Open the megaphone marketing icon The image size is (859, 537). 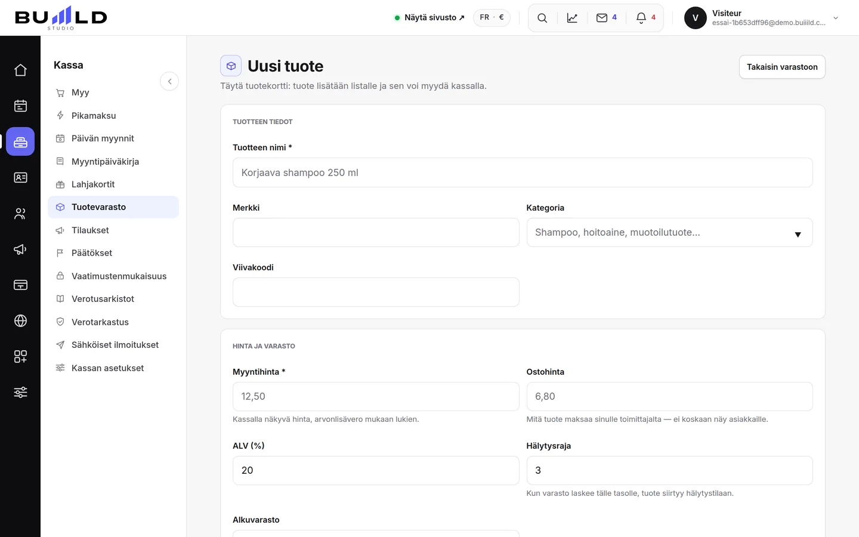[20, 249]
